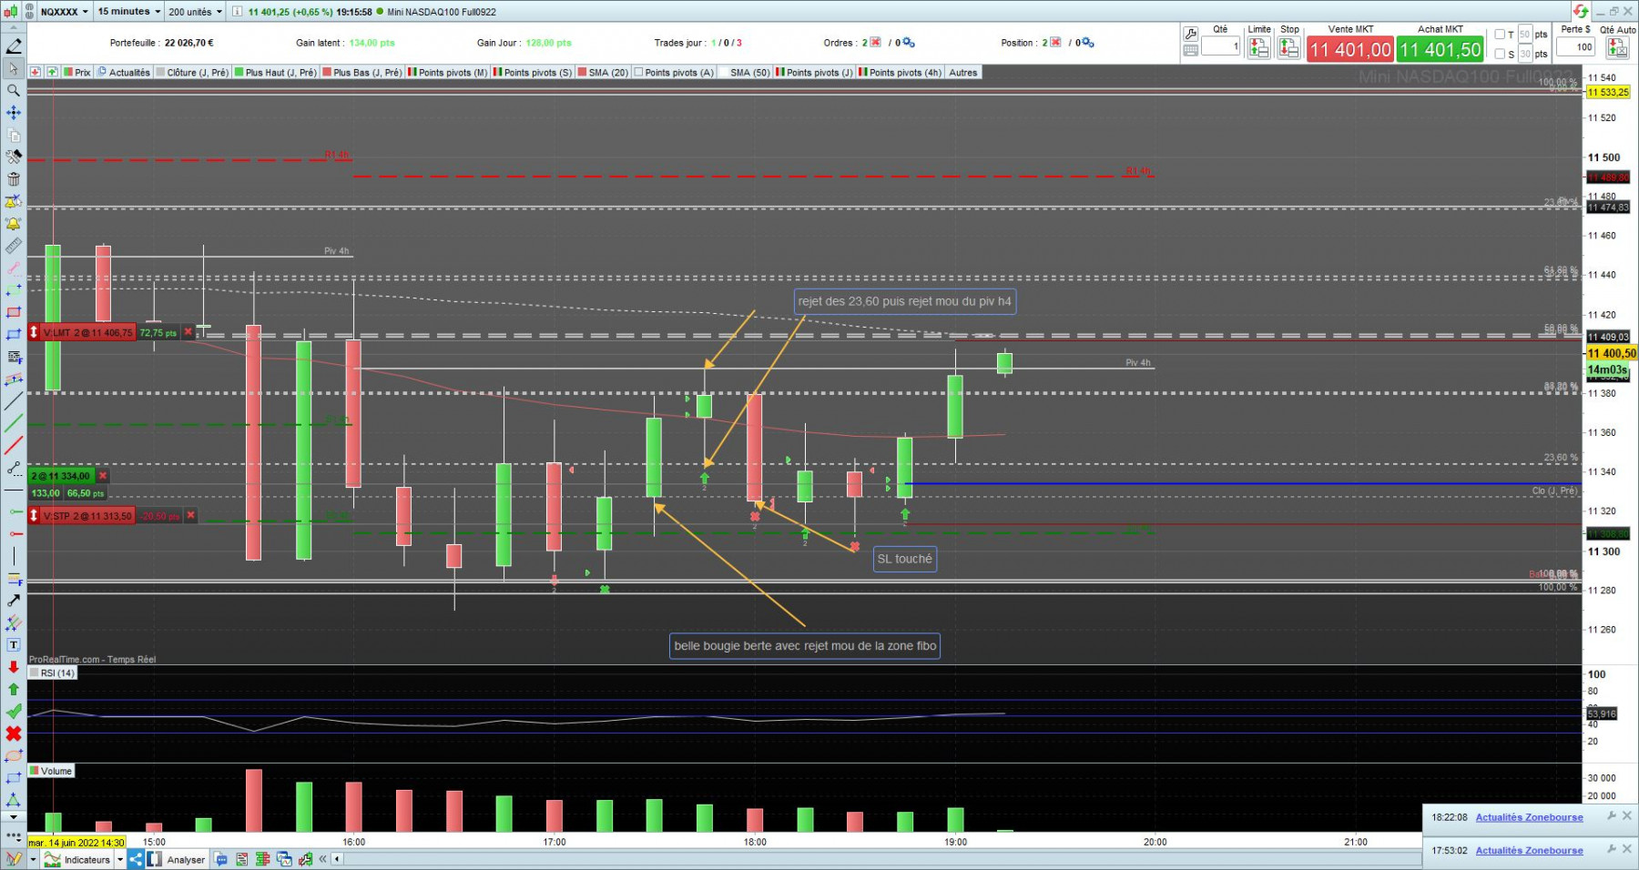The image size is (1639, 870).
Task: Open the trading settings wrench icon
Action: (x=1191, y=34)
